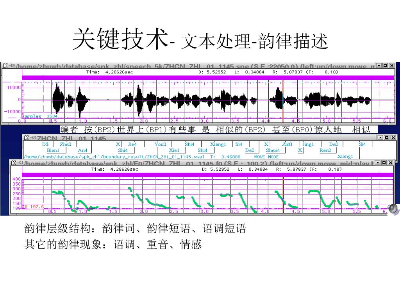The width and height of the screenshot is (400, 300).
Task: Click the slide title 关键技术
Action: pyautogui.click(x=120, y=39)
